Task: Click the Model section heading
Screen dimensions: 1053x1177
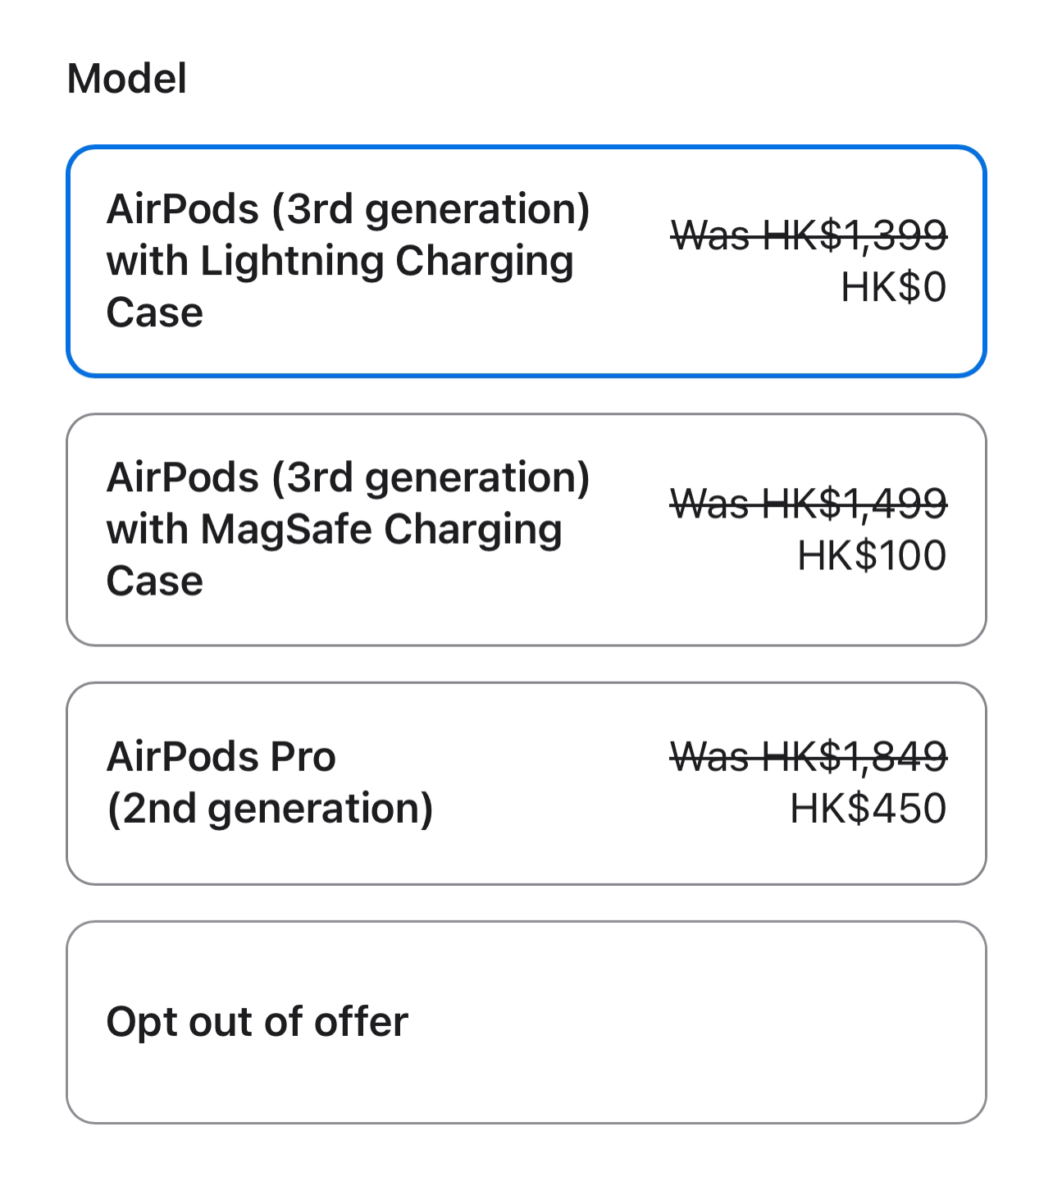Action: [x=127, y=79]
